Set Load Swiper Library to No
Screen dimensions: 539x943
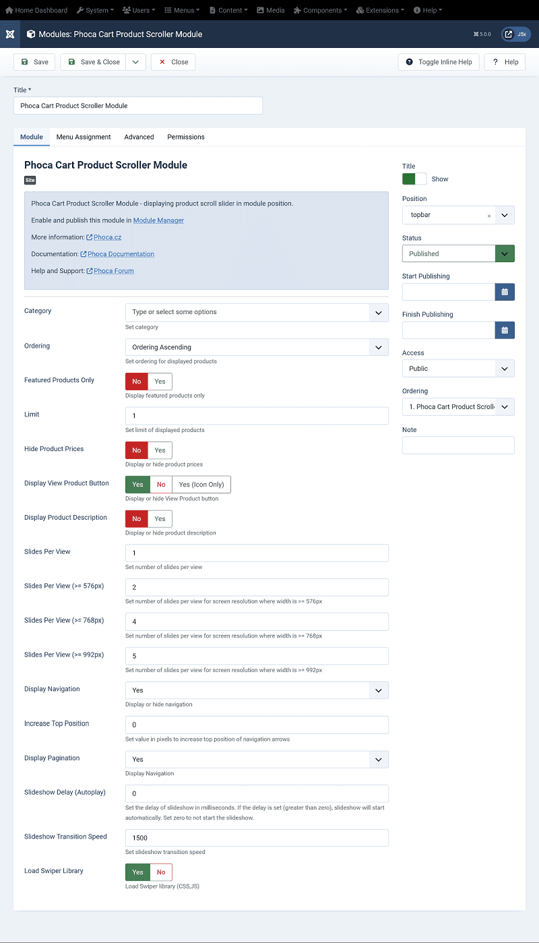pos(161,872)
